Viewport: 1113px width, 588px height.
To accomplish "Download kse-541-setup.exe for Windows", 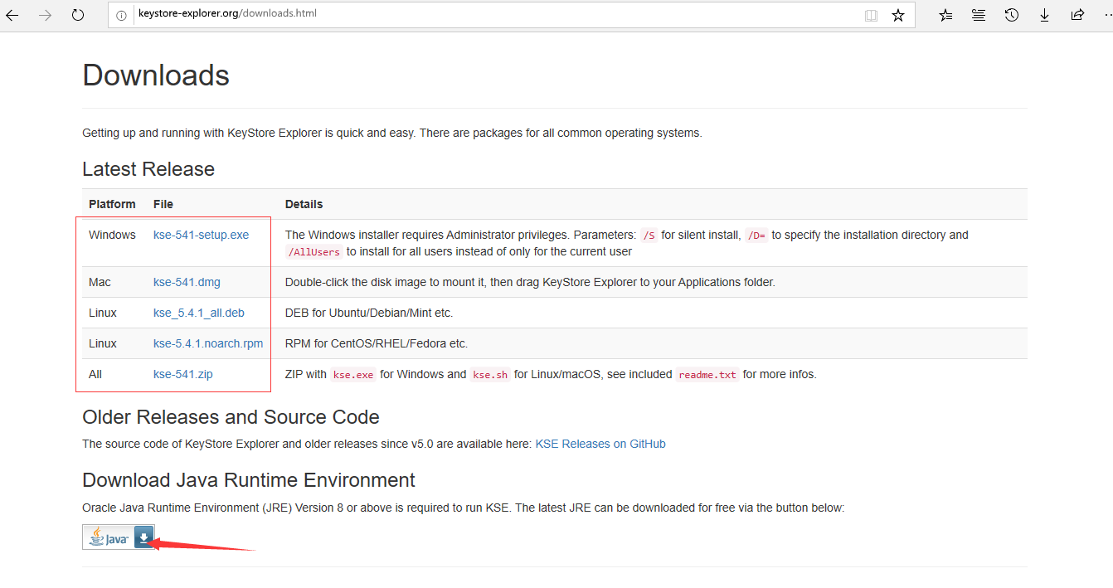I will click(201, 235).
